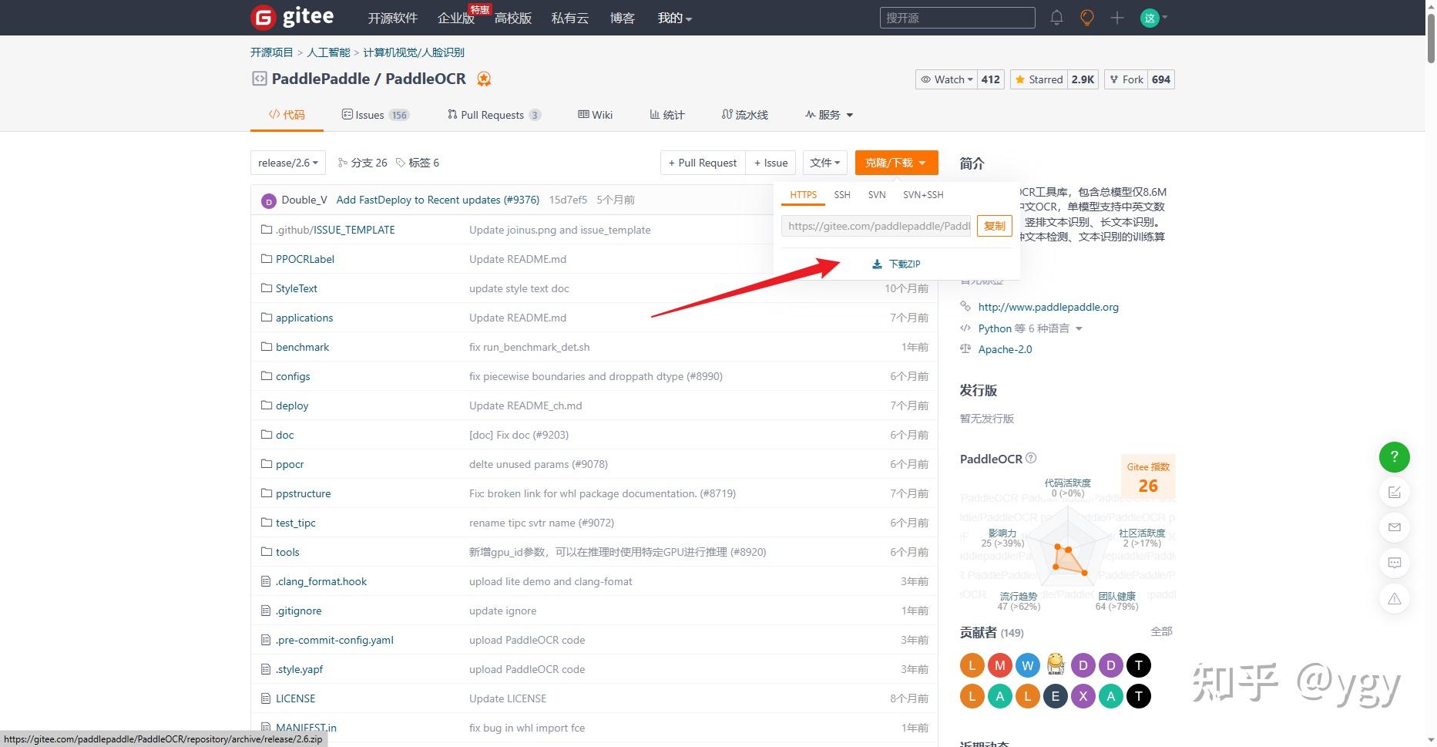
Task: Click the folder icon for deploy
Action: coord(267,405)
